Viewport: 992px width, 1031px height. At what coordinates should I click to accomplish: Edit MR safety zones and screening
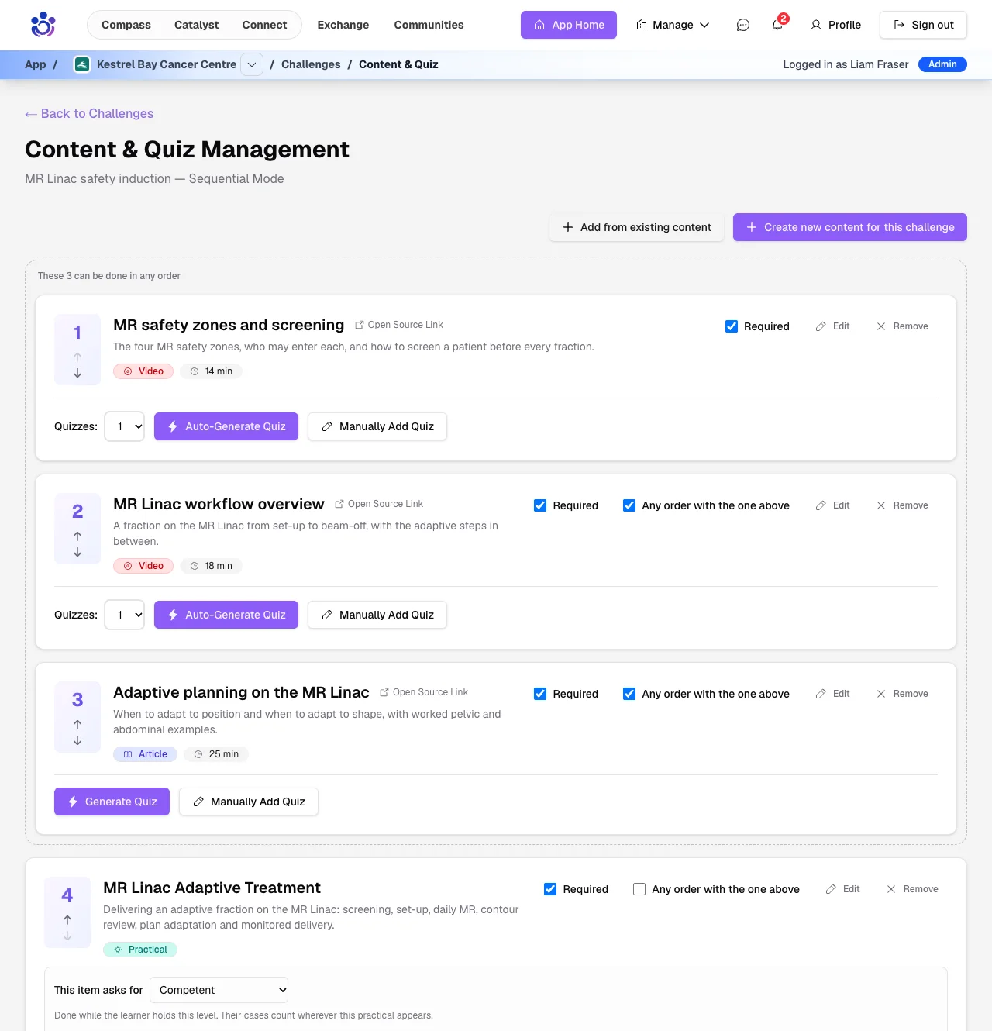click(832, 326)
